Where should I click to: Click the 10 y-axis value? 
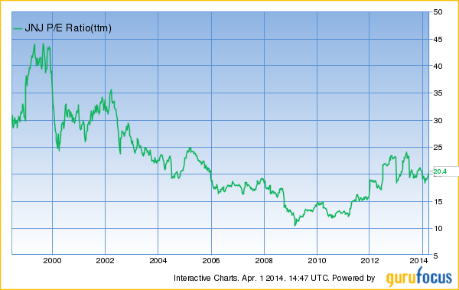(438, 229)
